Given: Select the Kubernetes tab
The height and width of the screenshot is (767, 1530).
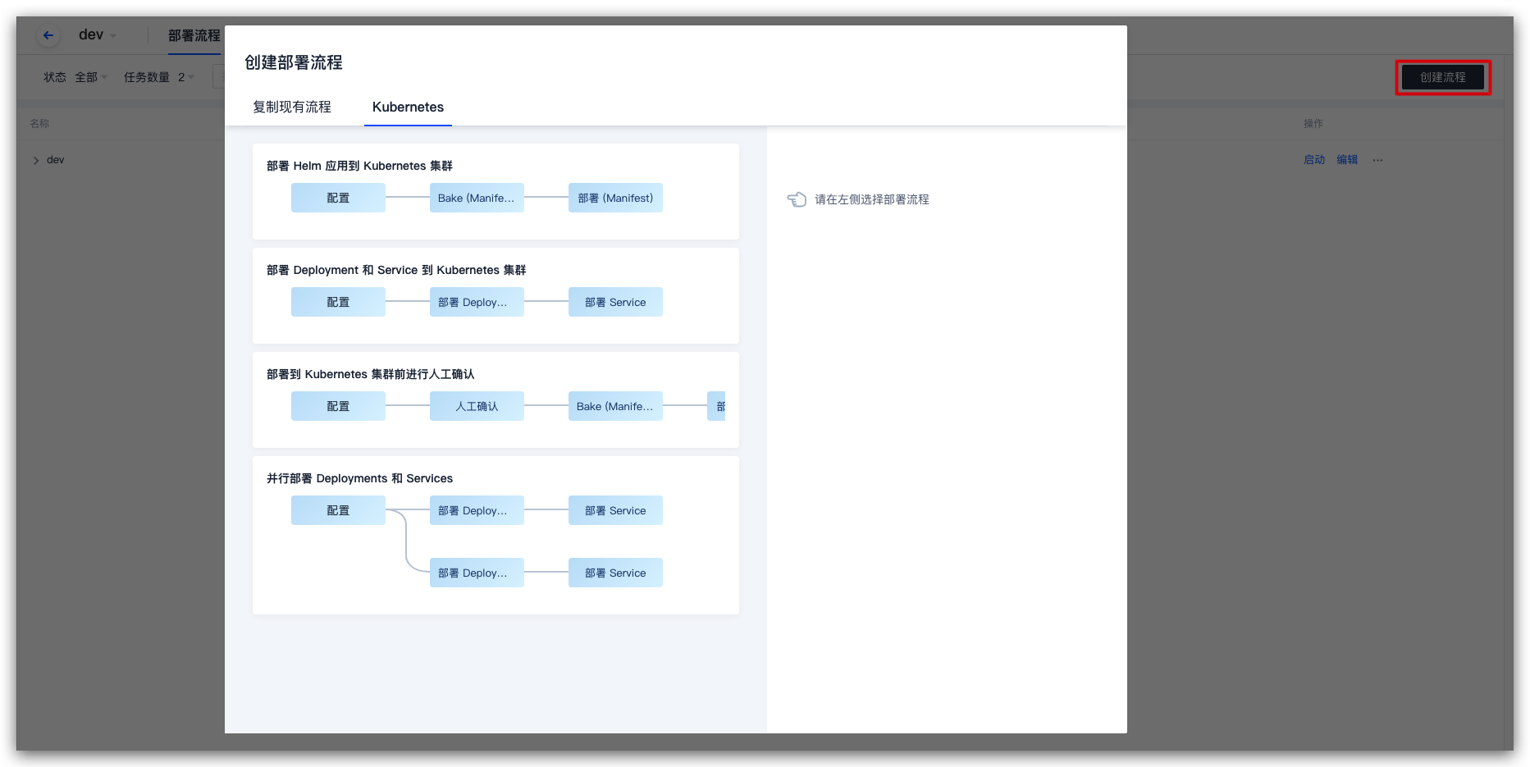Looking at the screenshot, I should click(x=408, y=107).
